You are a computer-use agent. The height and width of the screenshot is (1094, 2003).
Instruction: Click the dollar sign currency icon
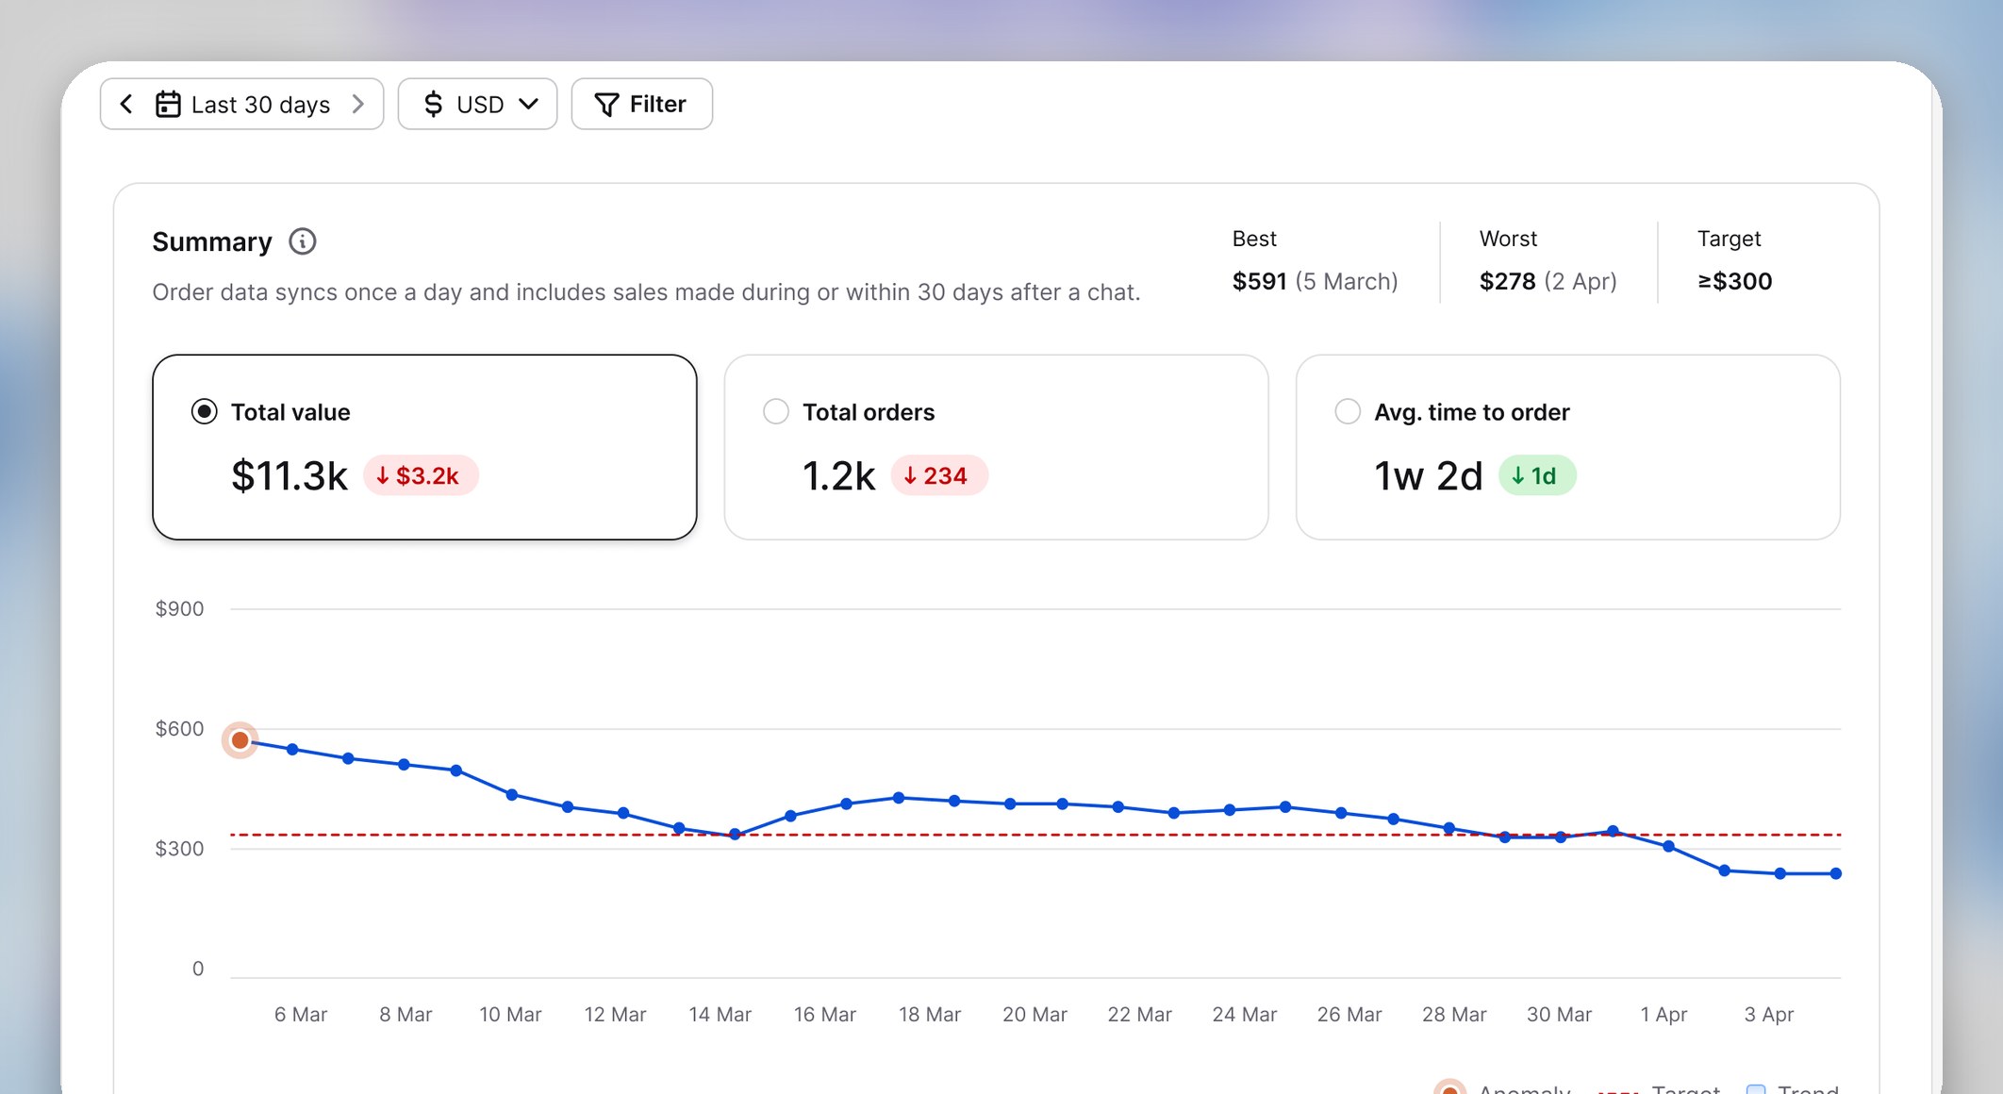click(x=433, y=104)
